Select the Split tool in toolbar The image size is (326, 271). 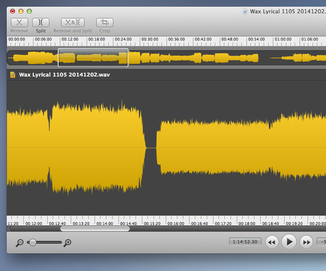coord(41,23)
